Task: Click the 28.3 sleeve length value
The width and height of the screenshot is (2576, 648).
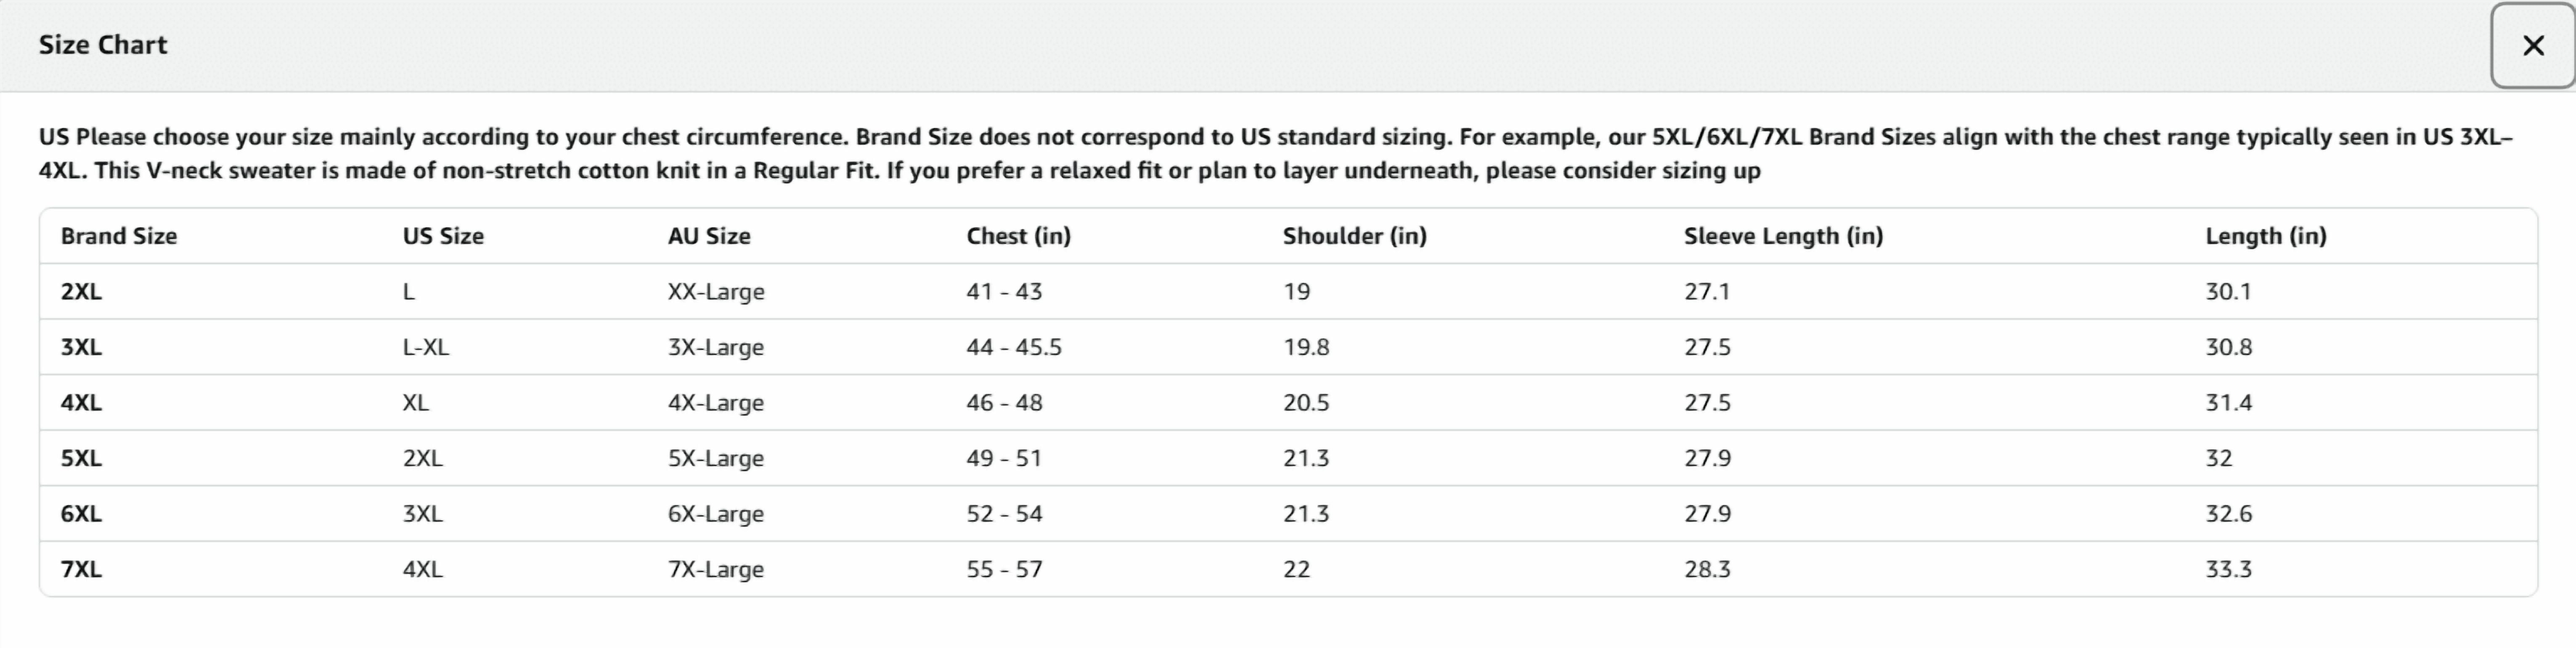Action: 1706,569
